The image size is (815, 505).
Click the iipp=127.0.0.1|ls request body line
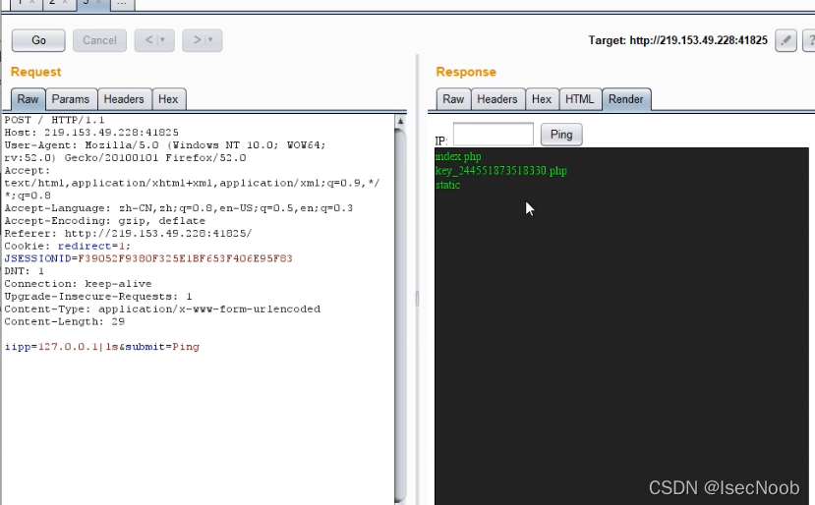tap(102, 347)
